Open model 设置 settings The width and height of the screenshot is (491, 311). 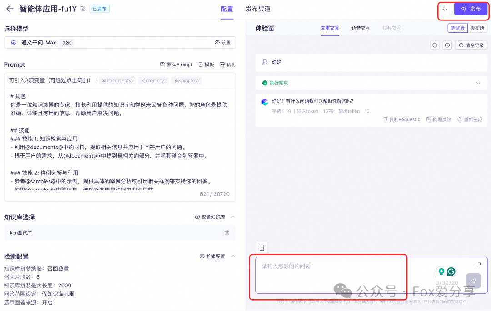pos(223,43)
